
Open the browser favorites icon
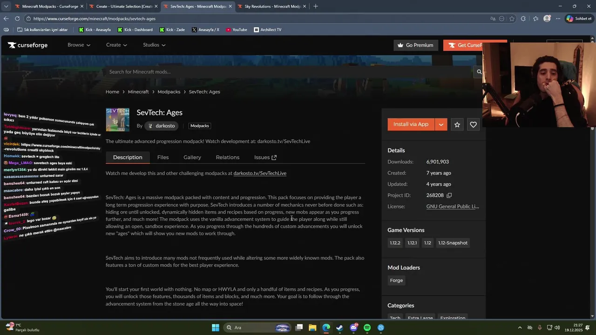pos(535,19)
